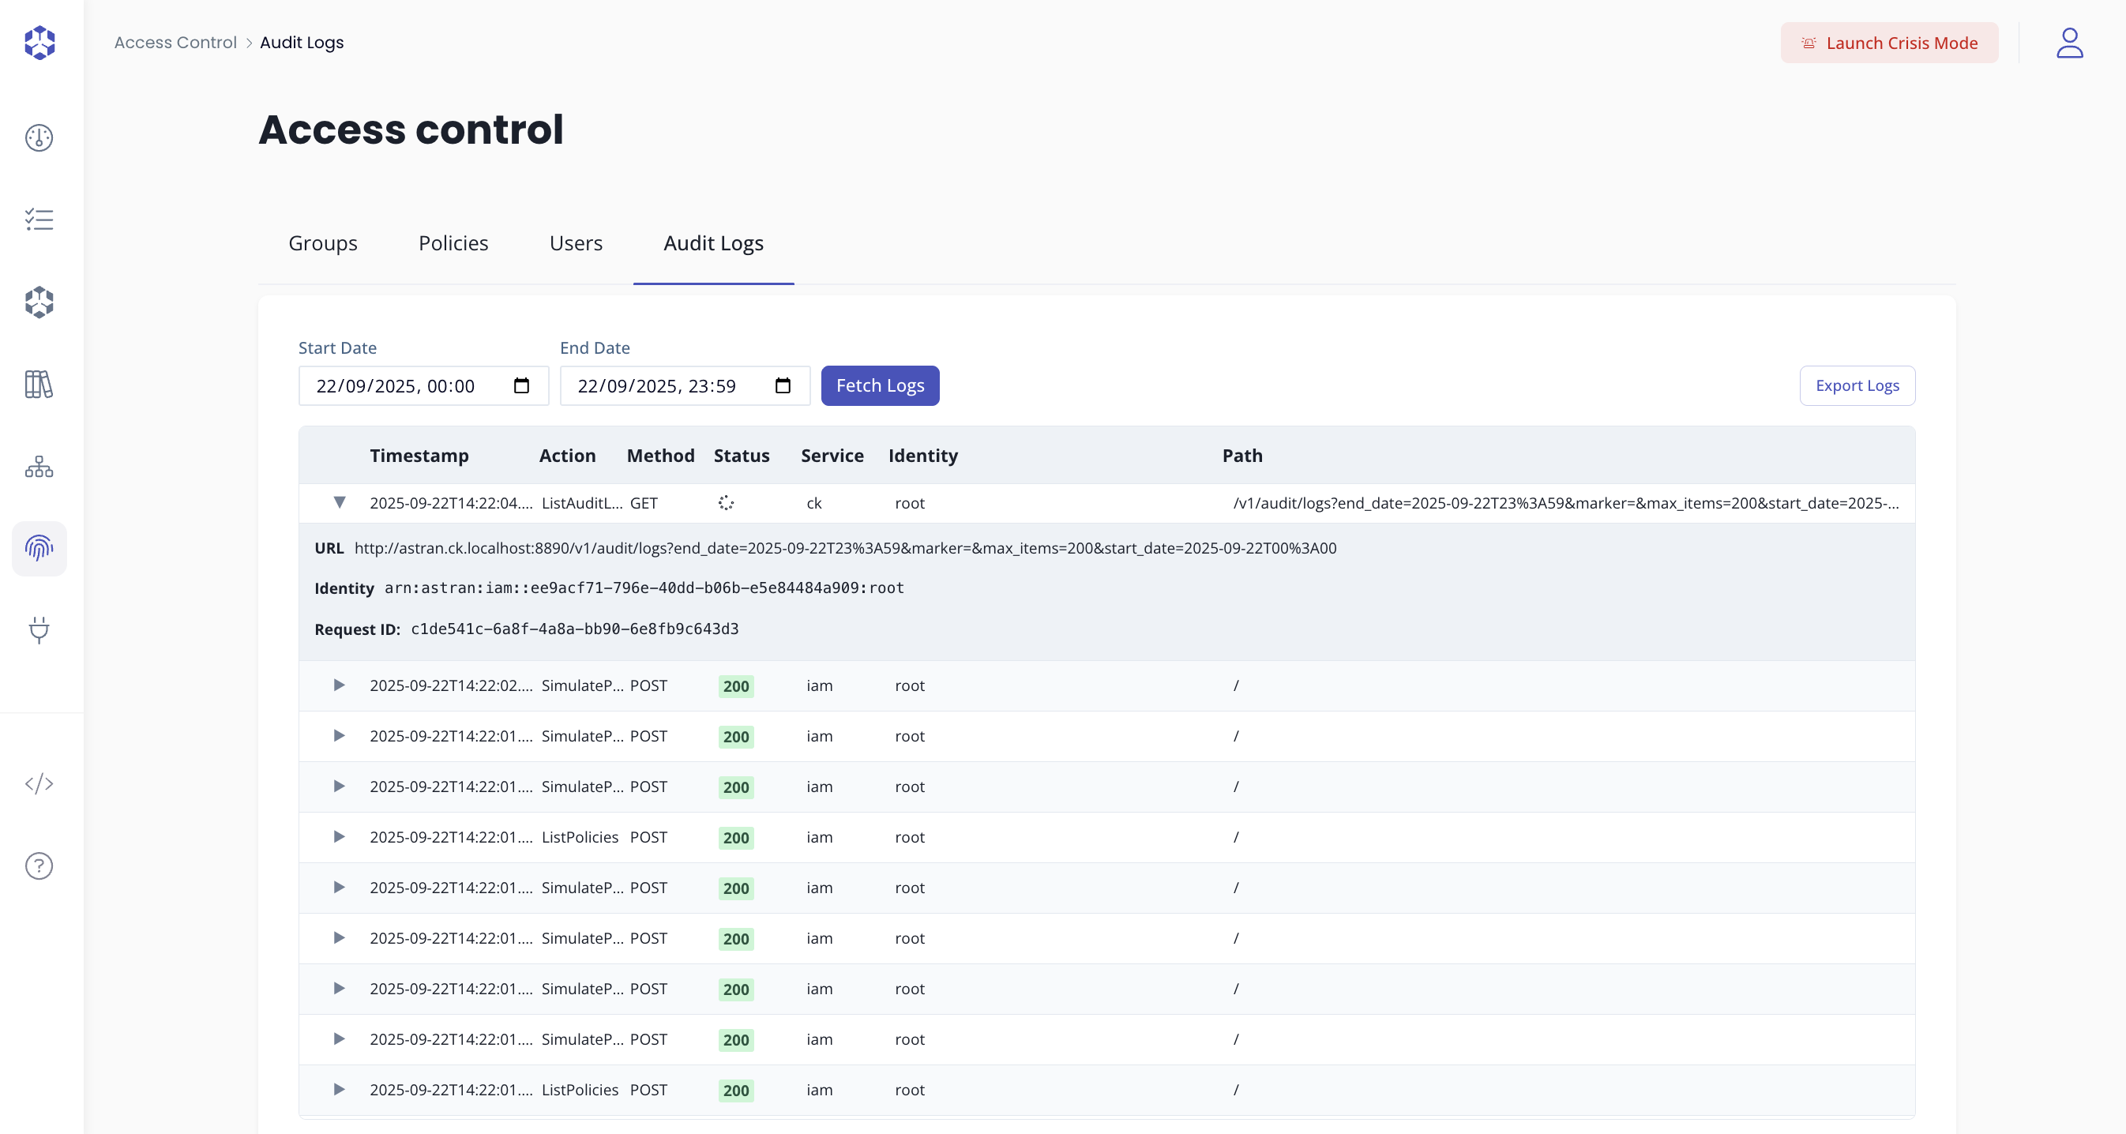
Task: Launch Crisis Mode
Action: coord(1889,43)
